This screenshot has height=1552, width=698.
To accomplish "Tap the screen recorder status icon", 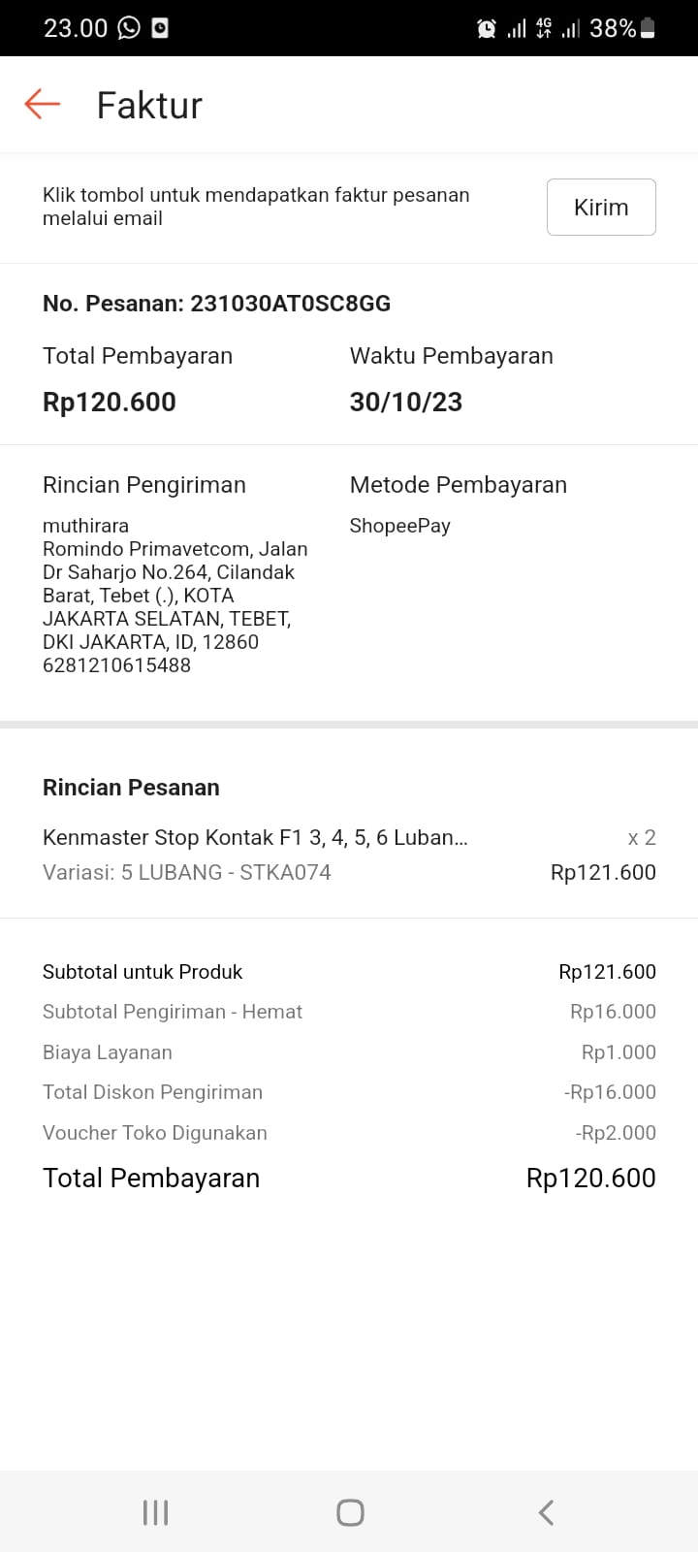I will click(x=160, y=28).
